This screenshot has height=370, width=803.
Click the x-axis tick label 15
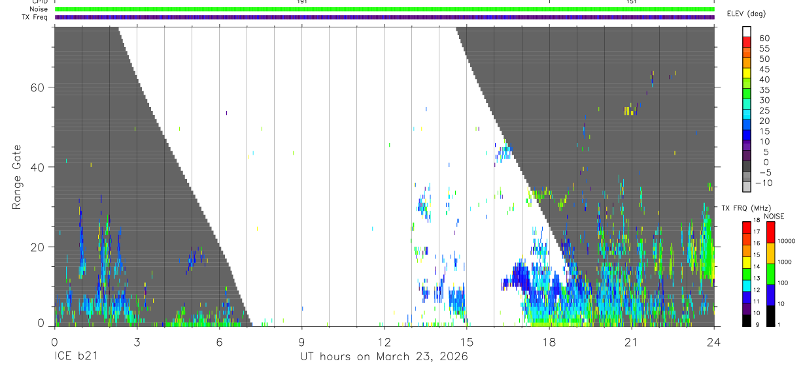(x=466, y=342)
